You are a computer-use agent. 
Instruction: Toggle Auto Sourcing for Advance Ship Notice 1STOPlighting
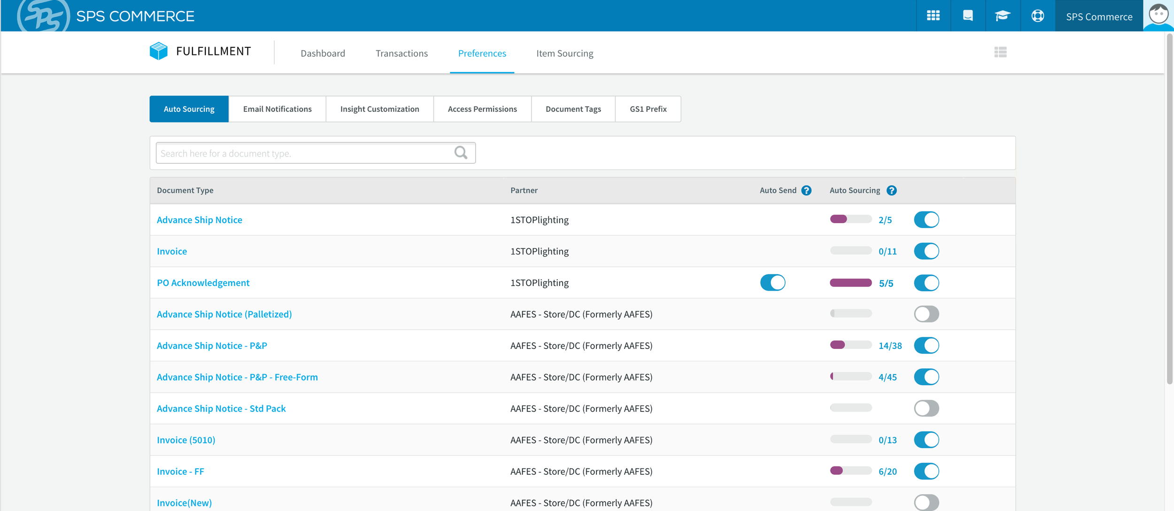(x=926, y=220)
